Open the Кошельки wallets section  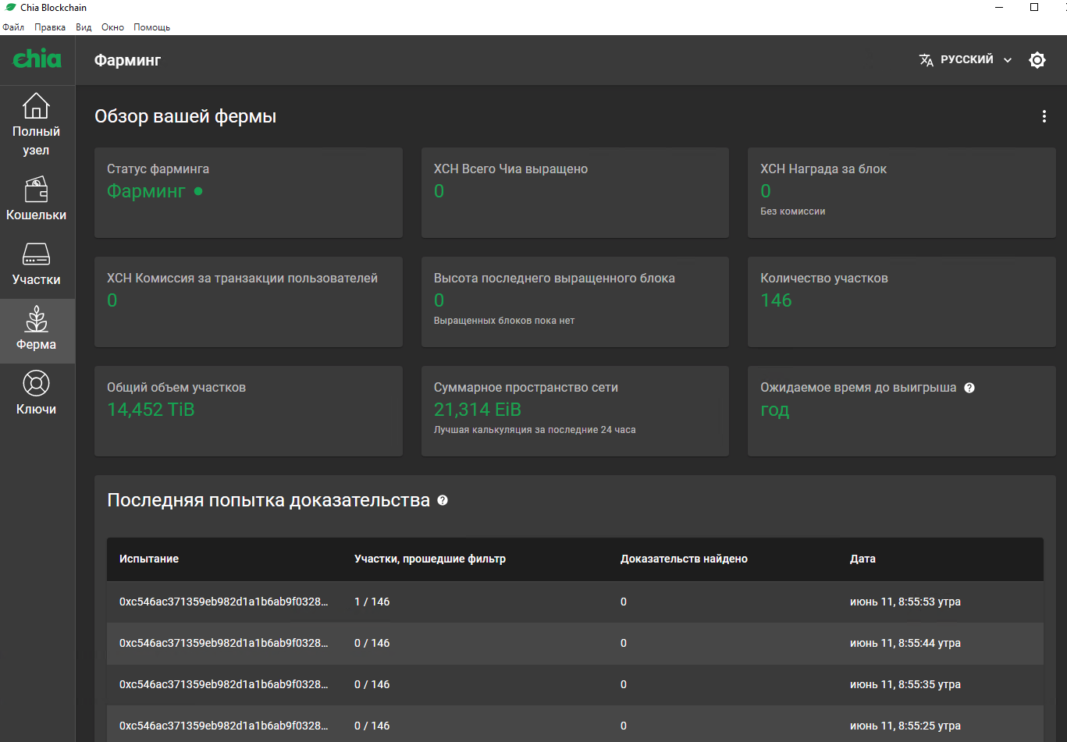click(37, 199)
